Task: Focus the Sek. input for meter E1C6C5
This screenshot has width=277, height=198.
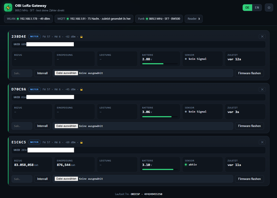Action: [x=22, y=179]
